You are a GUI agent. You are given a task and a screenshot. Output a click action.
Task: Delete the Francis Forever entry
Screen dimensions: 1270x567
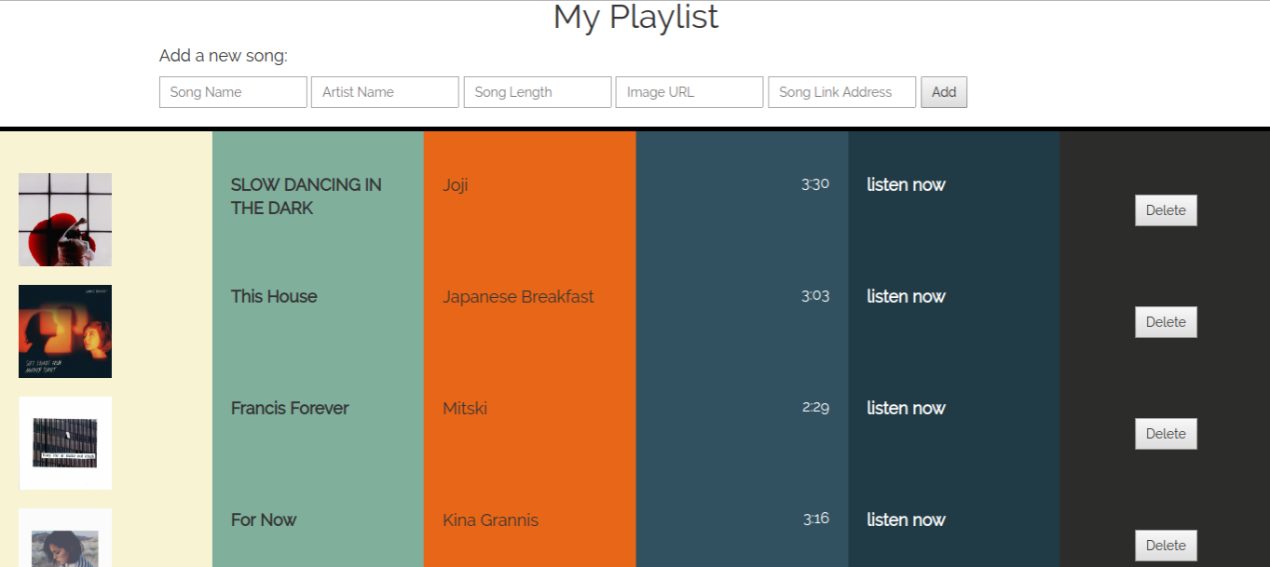pos(1166,434)
